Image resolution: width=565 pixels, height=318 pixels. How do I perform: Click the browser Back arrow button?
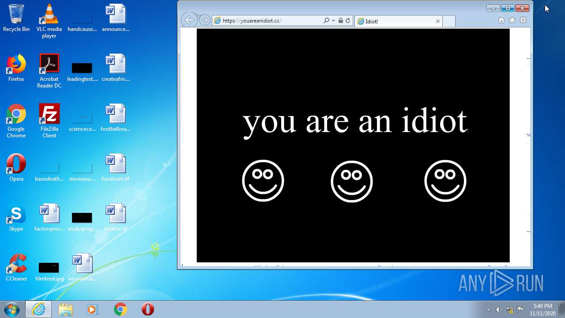pyautogui.click(x=189, y=20)
